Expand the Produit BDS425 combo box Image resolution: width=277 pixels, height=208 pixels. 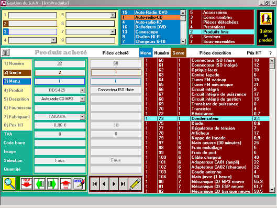click(x=82, y=91)
